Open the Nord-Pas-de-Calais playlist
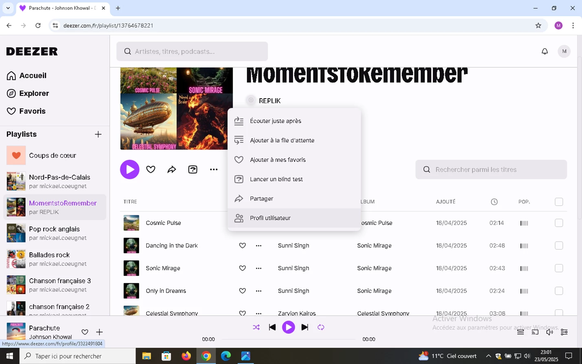 55,181
